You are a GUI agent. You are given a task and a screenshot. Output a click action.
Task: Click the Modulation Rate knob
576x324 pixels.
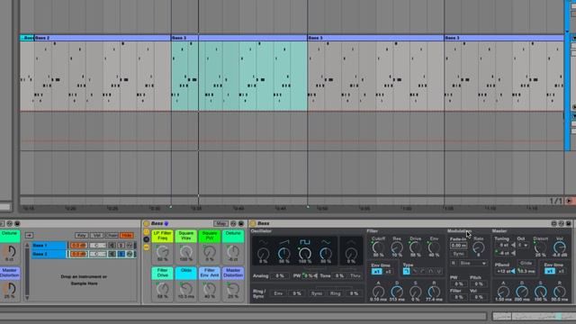478,248
